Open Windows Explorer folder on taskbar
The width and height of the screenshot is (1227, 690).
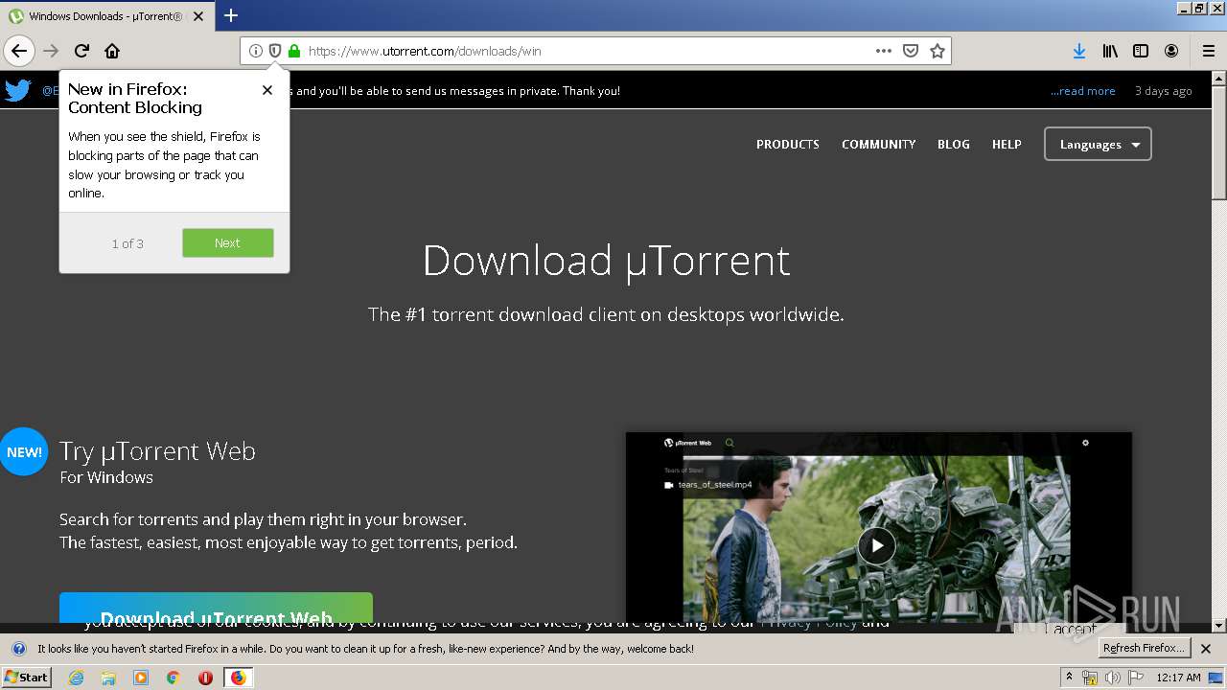click(108, 678)
